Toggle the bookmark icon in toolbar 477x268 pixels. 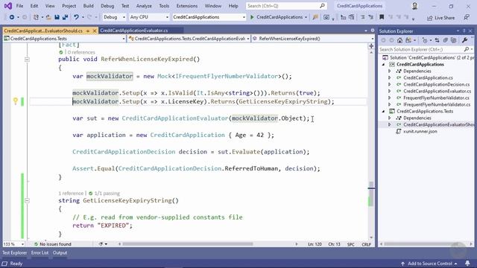point(382,17)
